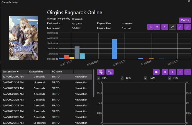This screenshot has height=125, width=192.
Task: Click the calendar icon button above the CPU checkbox
Action: [x=101, y=72]
